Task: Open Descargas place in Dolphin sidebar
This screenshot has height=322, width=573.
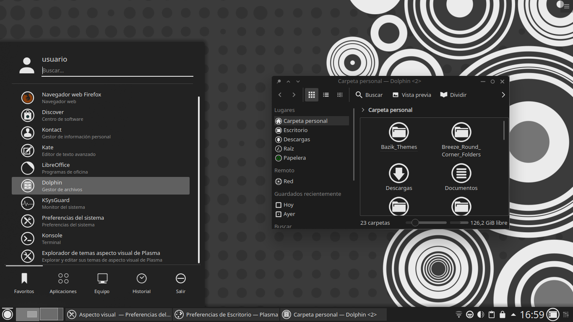Action: [312, 139]
